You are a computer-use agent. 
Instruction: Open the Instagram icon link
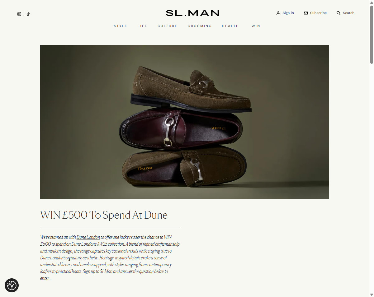click(19, 14)
